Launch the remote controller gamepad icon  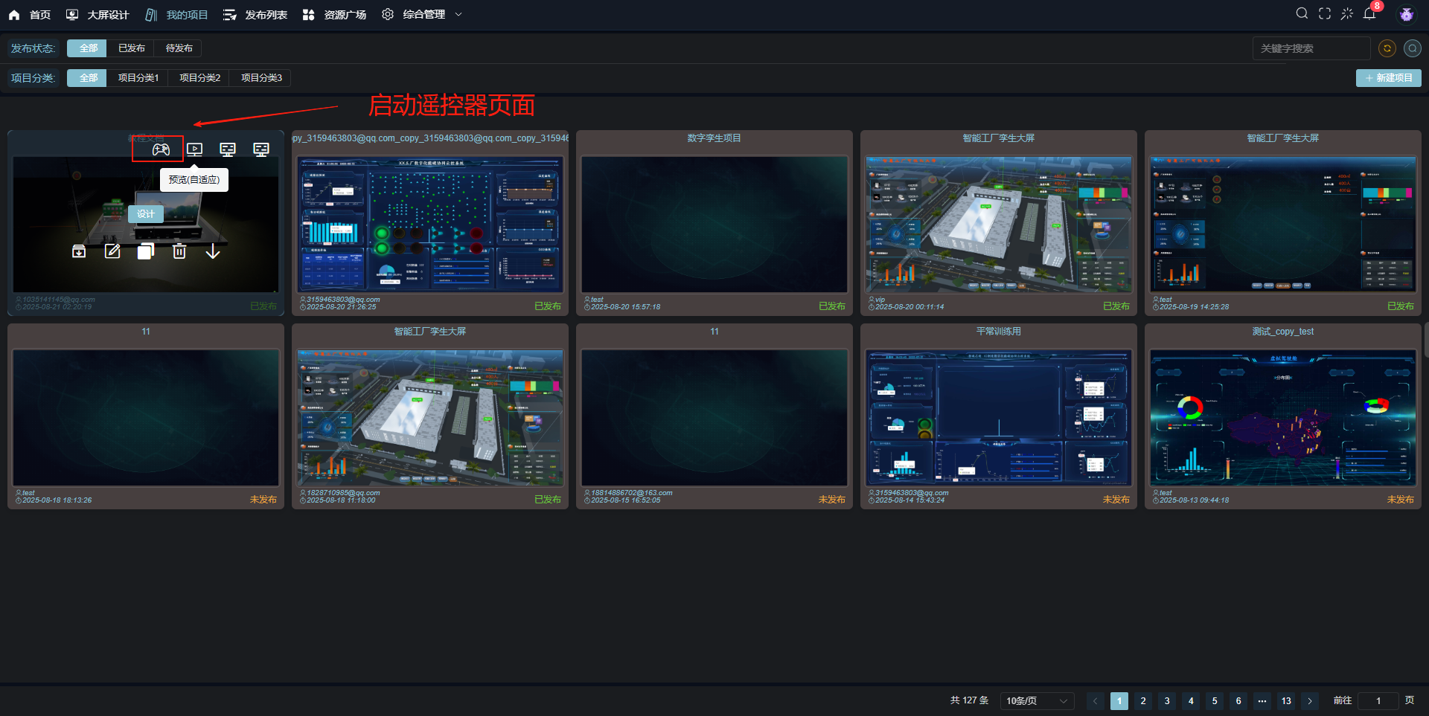161,149
